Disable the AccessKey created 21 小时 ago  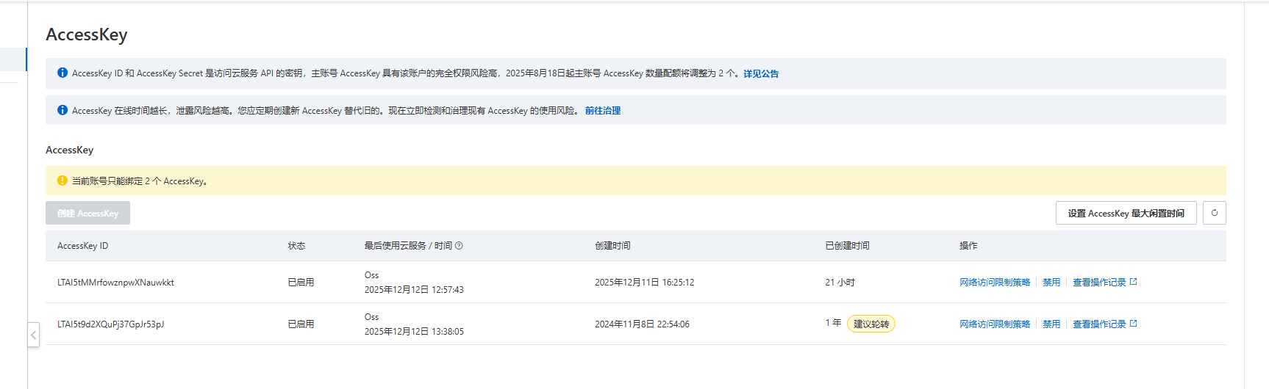click(1051, 283)
